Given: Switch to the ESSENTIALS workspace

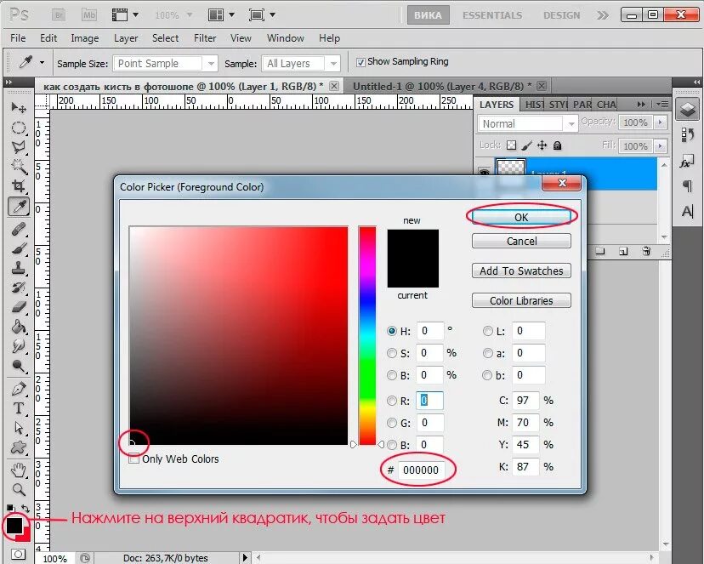Looking at the screenshot, I should [x=492, y=15].
